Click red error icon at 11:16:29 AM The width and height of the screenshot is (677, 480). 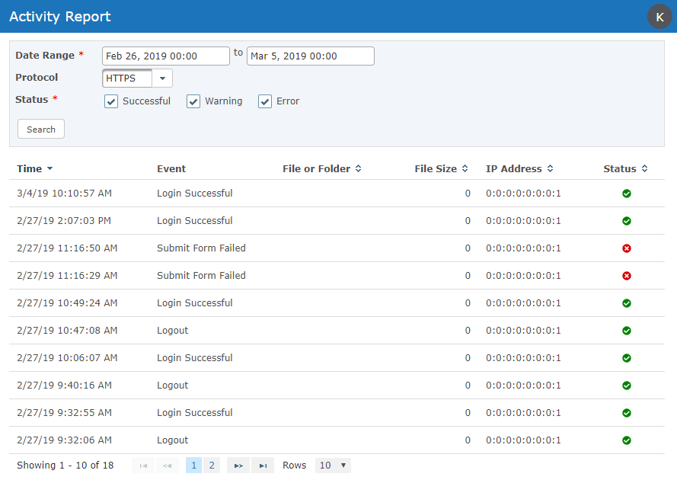coord(627,276)
